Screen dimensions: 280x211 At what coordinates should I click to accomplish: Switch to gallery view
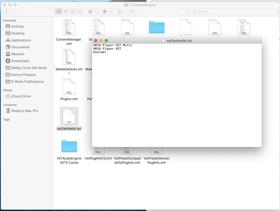[80, 11]
